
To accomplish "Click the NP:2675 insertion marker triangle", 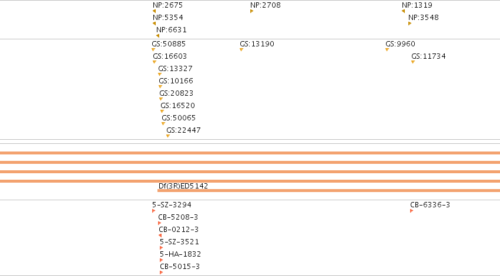I will pyautogui.click(x=155, y=11).
